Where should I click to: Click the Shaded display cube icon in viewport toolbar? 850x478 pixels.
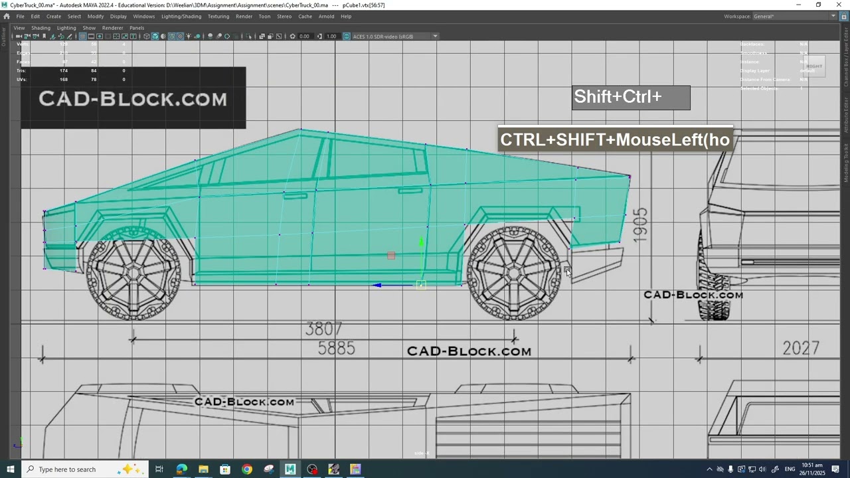[155, 36]
